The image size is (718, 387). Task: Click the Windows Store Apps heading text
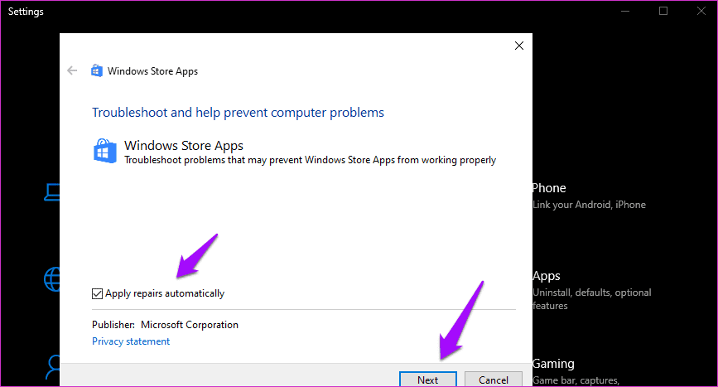tap(184, 146)
